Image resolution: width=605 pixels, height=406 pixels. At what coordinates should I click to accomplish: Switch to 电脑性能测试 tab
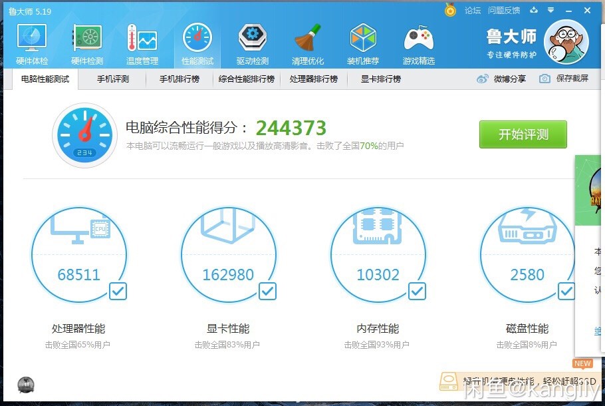pyautogui.click(x=45, y=79)
